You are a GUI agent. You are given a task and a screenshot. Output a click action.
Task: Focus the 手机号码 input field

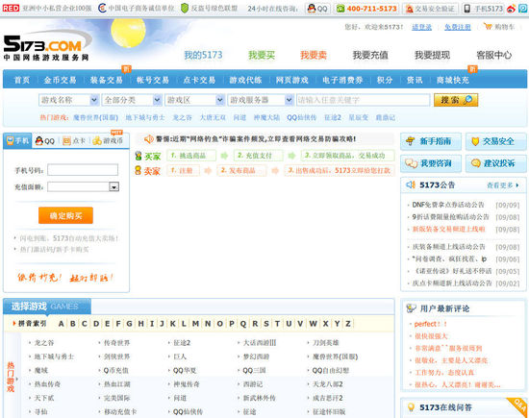click(x=83, y=170)
